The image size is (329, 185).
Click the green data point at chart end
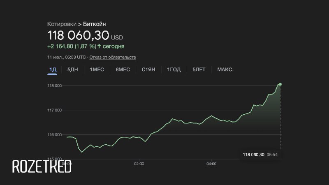point(280,84)
